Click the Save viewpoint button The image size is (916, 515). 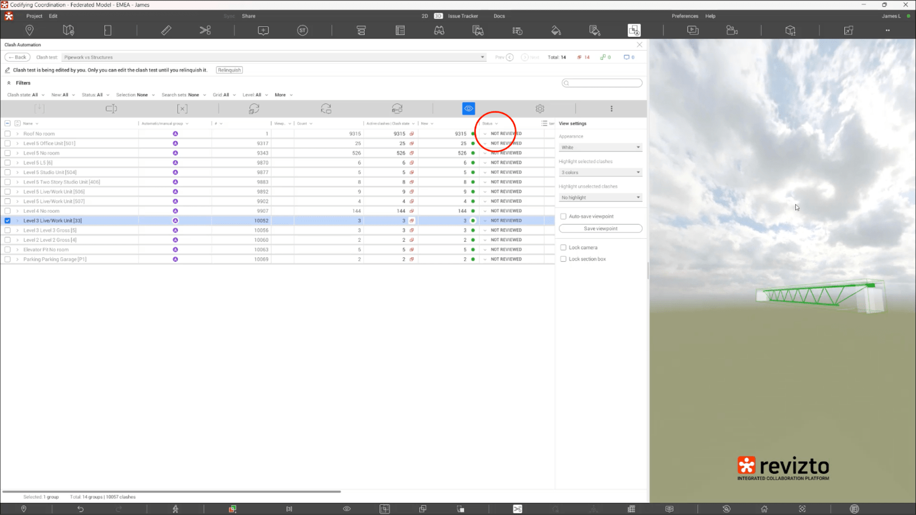pyautogui.click(x=600, y=228)
